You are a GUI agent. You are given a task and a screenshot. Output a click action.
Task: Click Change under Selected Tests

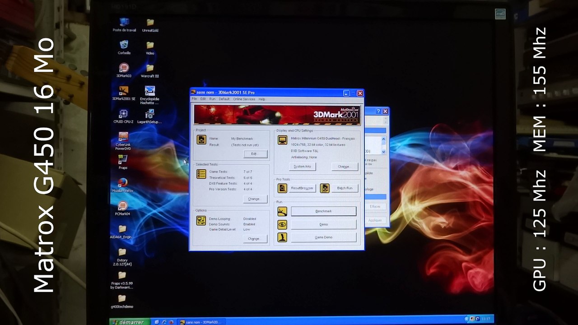(x=256, y=199)
